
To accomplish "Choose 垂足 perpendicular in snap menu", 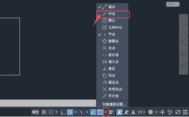I will pos(112,69).
